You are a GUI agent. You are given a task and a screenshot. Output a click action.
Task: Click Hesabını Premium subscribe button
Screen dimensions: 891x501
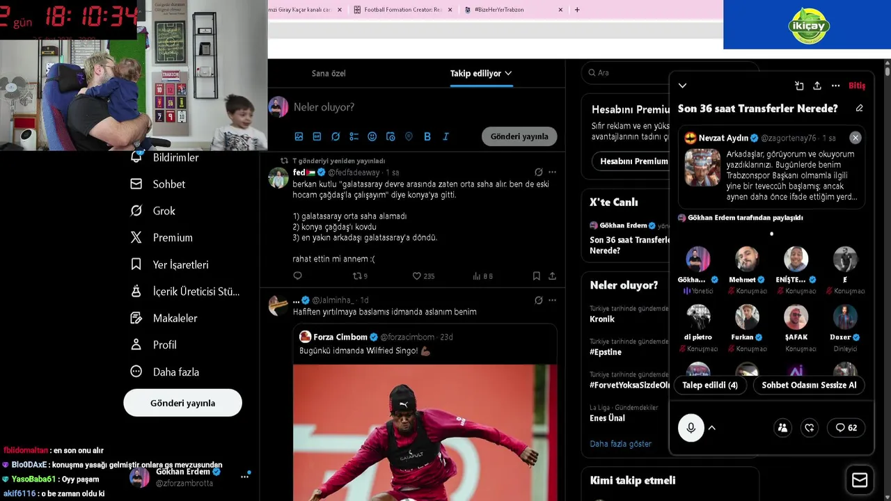click(630, 161)
